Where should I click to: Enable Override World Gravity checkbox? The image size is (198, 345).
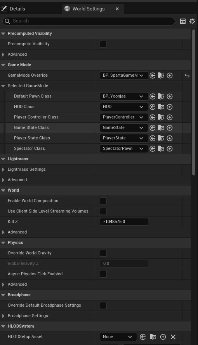click(103, 253)
